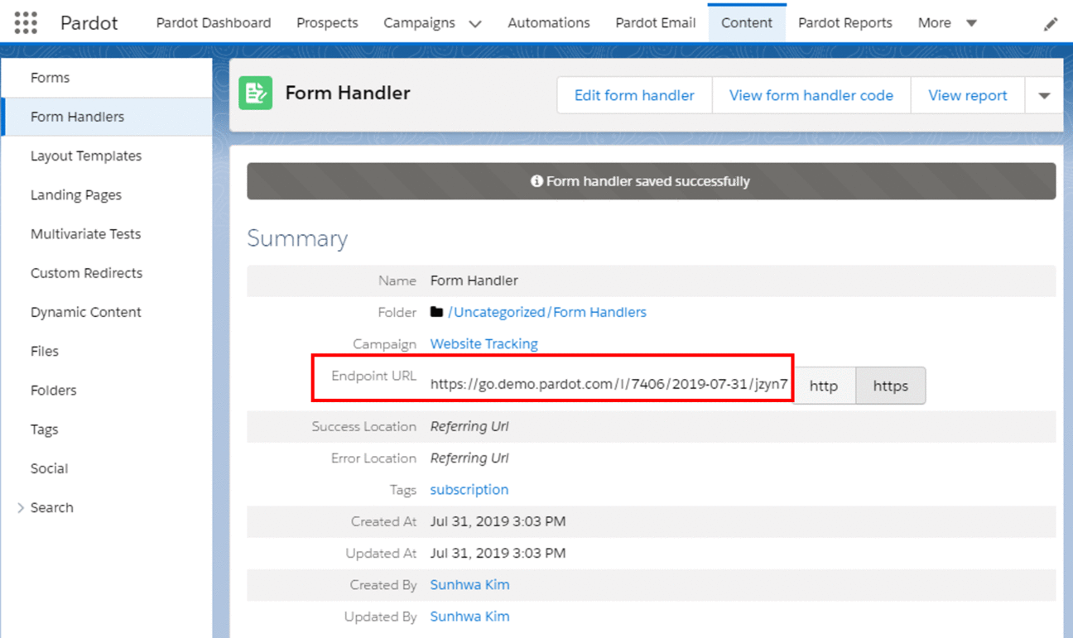1073x638 pixels.
Task: Click the Pardot app name
Action: tap(88, 23)
